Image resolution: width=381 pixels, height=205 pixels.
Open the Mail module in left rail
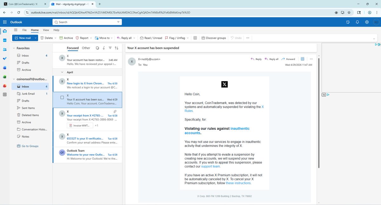[x=5, y=31]
